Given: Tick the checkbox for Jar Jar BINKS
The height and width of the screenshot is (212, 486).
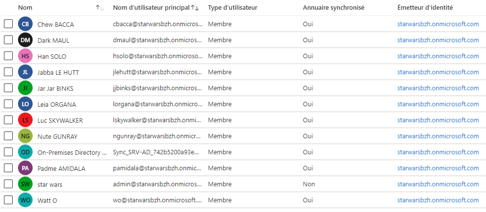Looking at the screenshot, I should click(8, 88).
